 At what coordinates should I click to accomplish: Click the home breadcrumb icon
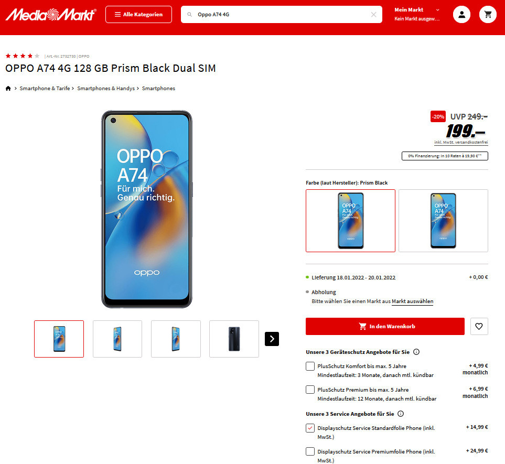8,88
